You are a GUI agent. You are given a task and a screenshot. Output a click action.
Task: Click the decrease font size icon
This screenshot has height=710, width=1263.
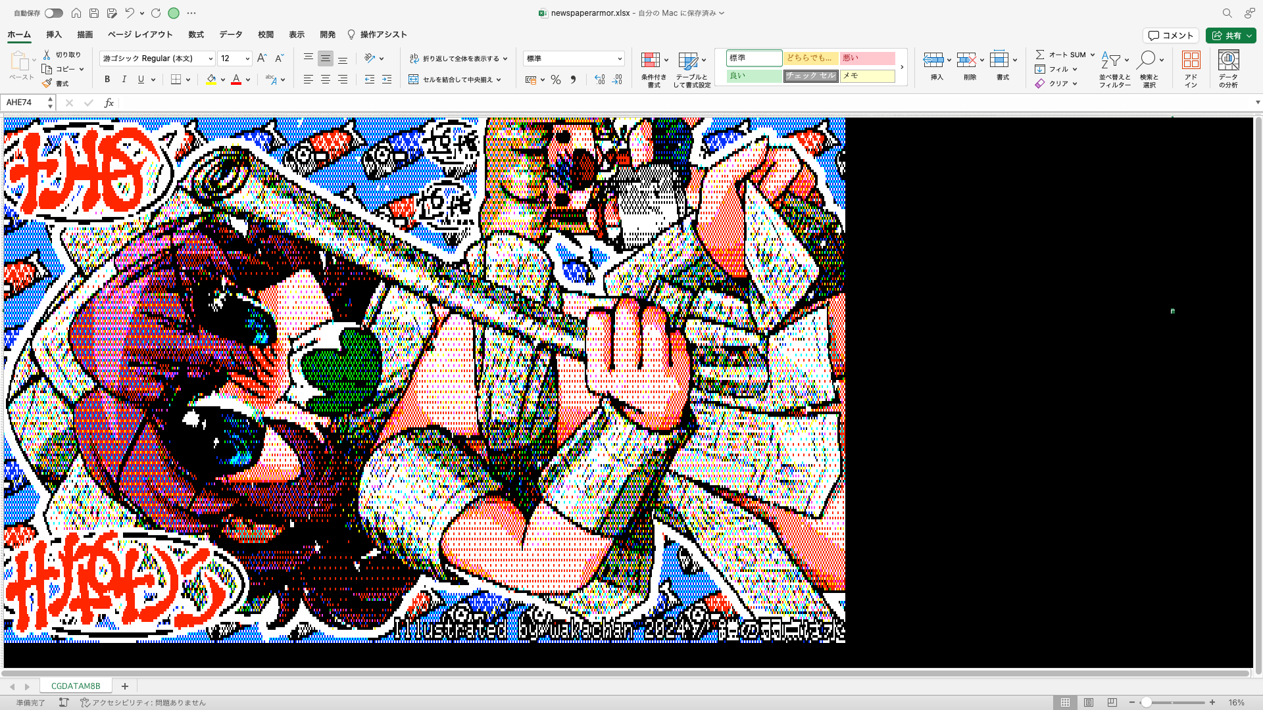[279, 59]
